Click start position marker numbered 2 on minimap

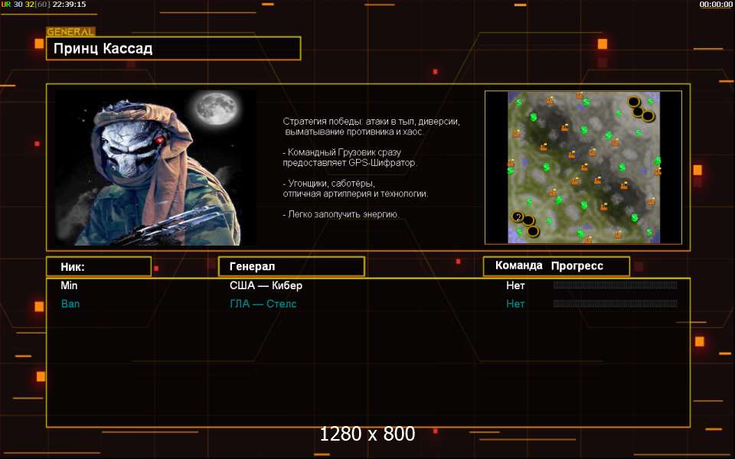coord(518,216)
